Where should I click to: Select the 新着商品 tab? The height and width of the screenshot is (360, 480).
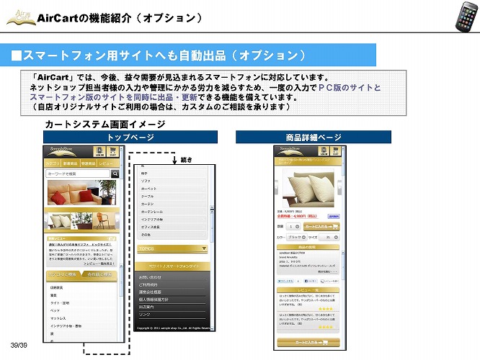[71, 163]
